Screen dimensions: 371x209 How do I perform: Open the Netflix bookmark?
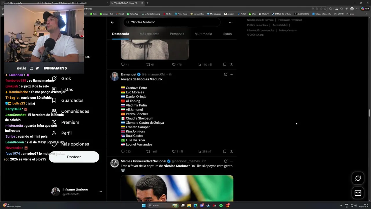(167, 14)
